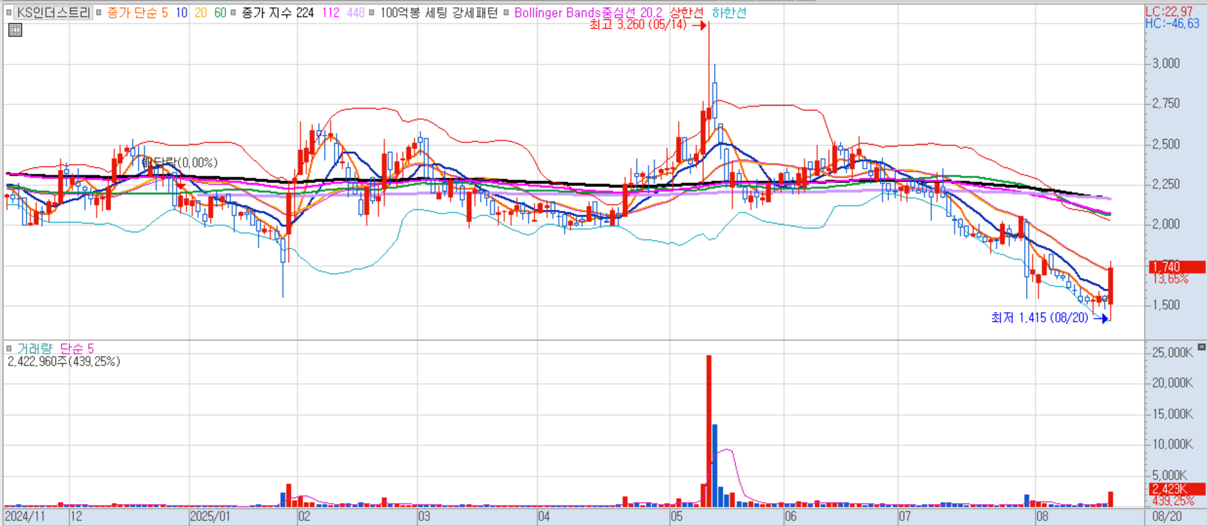Viewport: 1207px width, 526px height.
Task: Click the 08 month date axis label
Action: (1043, 517)
